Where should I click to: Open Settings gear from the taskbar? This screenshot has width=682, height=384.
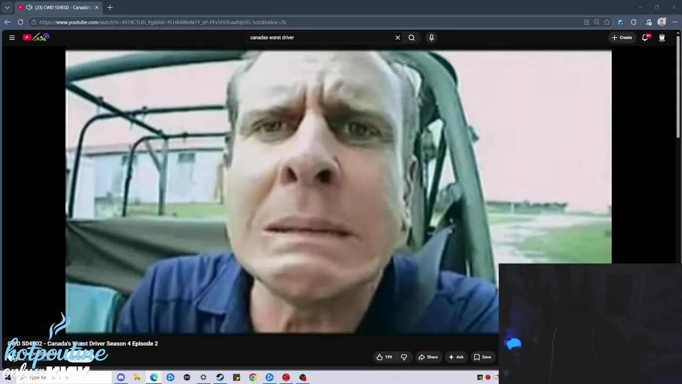pyautogui.click(x=203, y=378)
